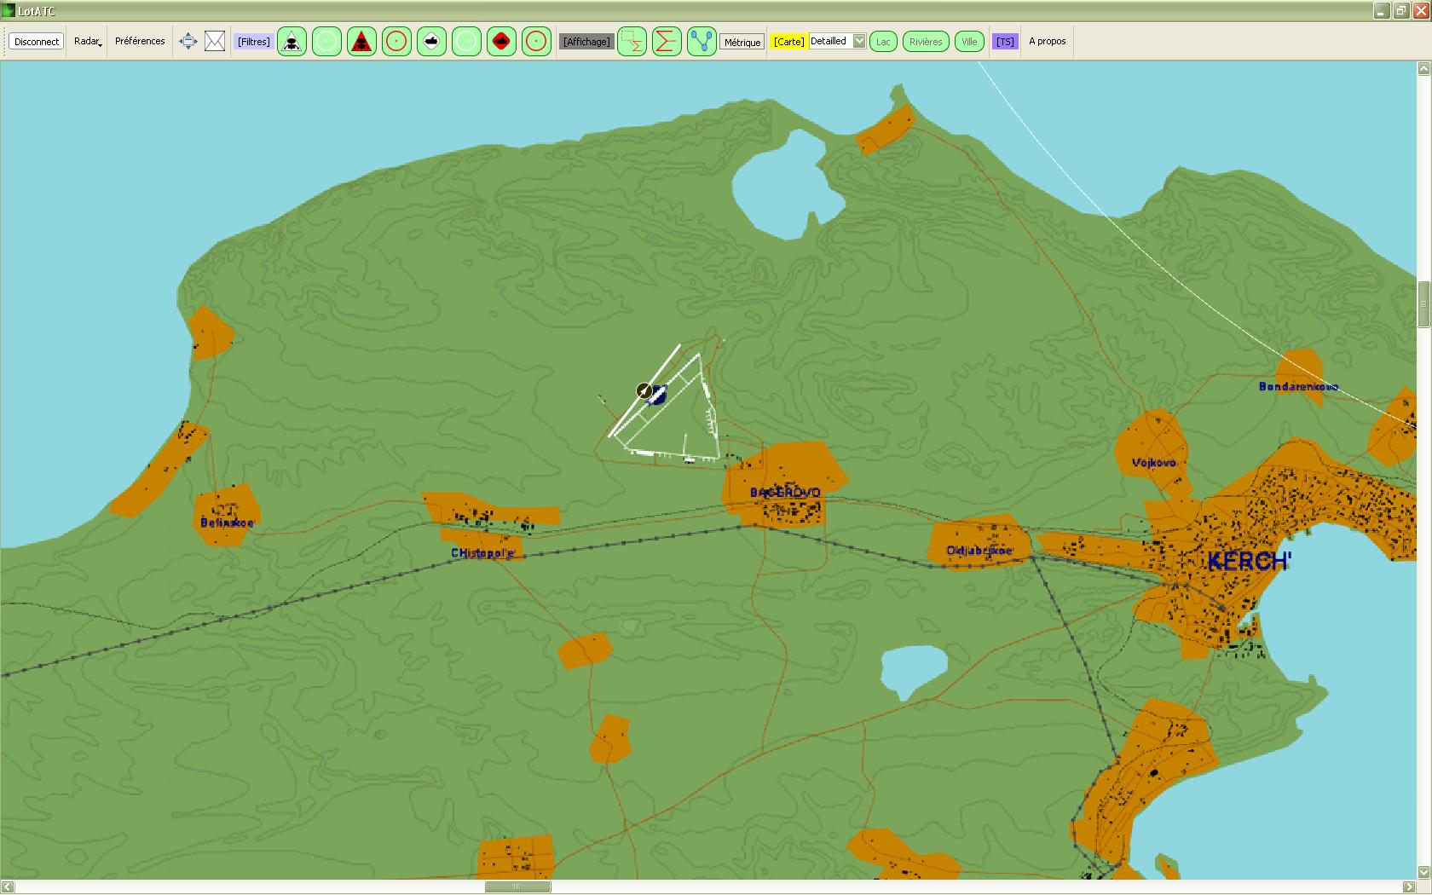The width and height of the screenshot is (1432, 895).
Task: Click the dashed-box sigma selection icon
Action: pos(632,41)
